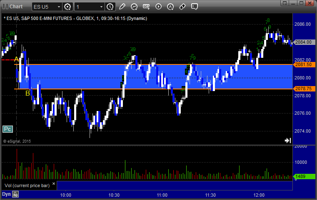Click the symbol linking arrows icon
Image resolution: width=317 pixels, height=200 pixels.
(182, 7)
